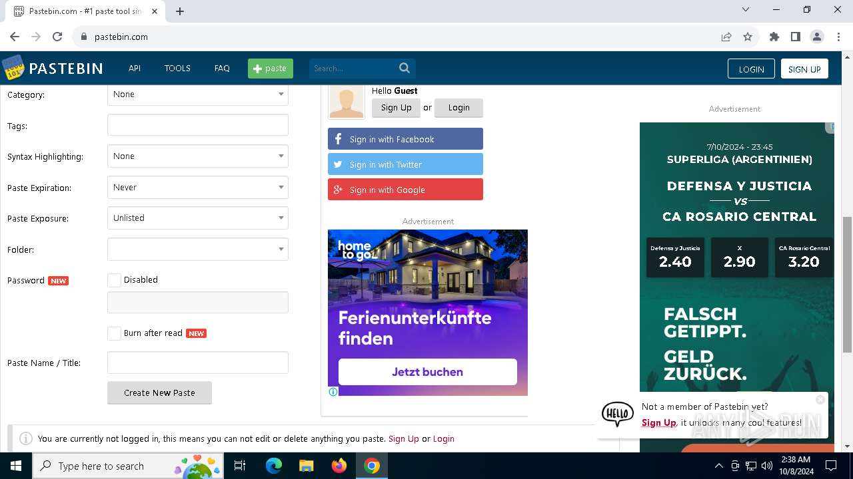
Task: Show hidden system tray icons
Action: [718, 466]
